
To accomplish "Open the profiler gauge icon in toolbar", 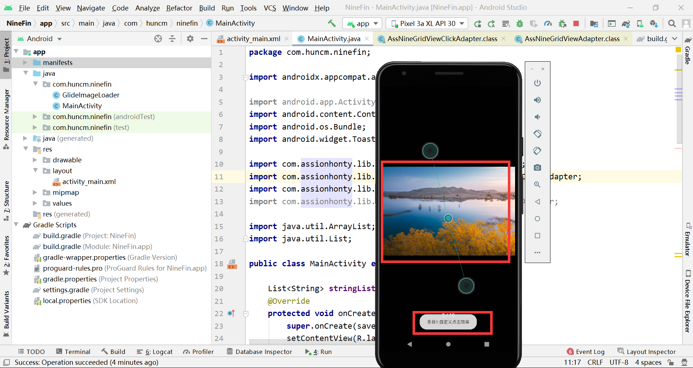I will tap(548, 23).
